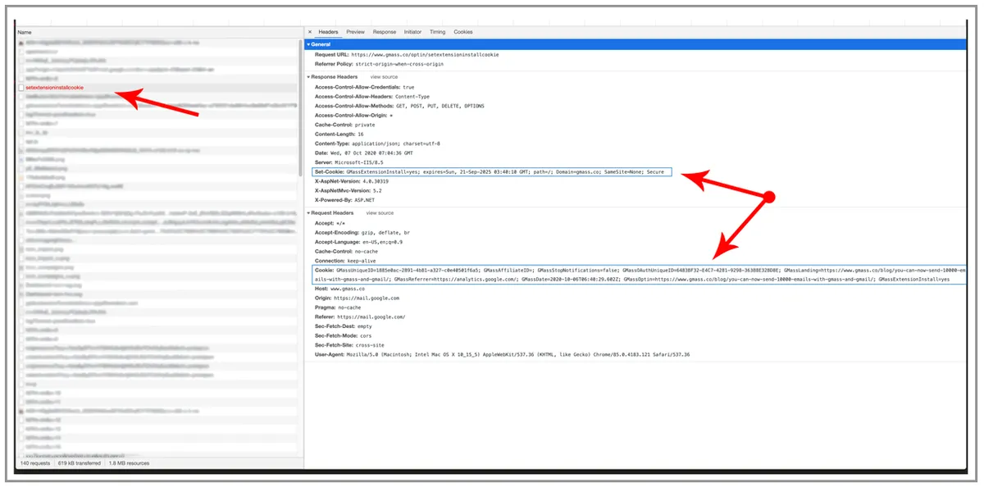Click the Access-Control-Allow-Origin row
The image size is (984, 492).
click(x=353, y=116)
